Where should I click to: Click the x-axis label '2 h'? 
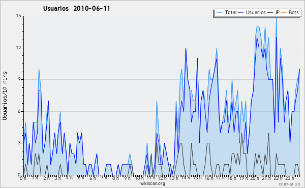point(46,178)
